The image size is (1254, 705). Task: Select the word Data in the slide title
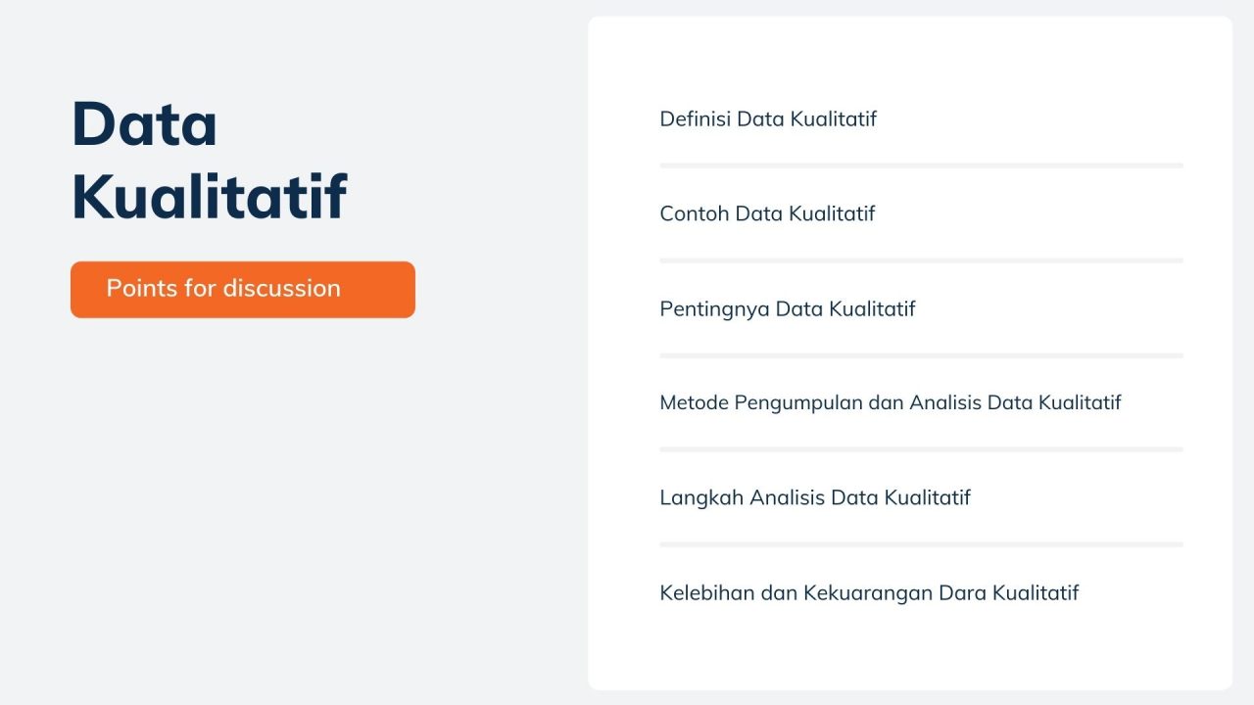(144, 124)
